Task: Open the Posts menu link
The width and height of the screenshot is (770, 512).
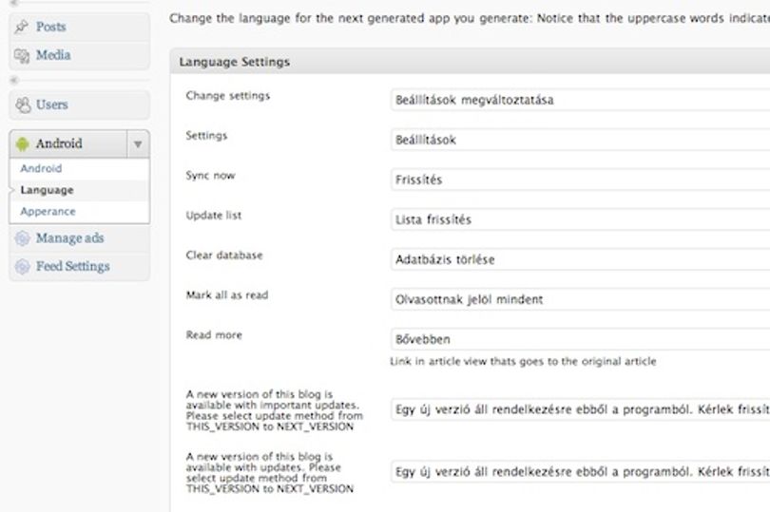Action: (x=51, y=27)
